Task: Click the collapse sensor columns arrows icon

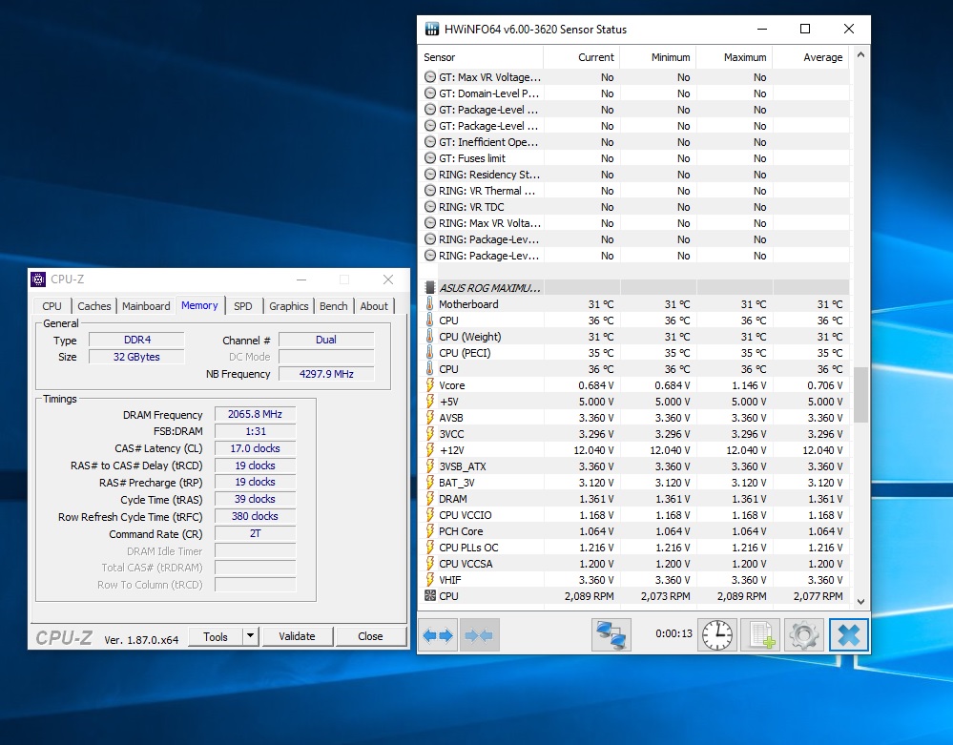Action: pos(479,635)
